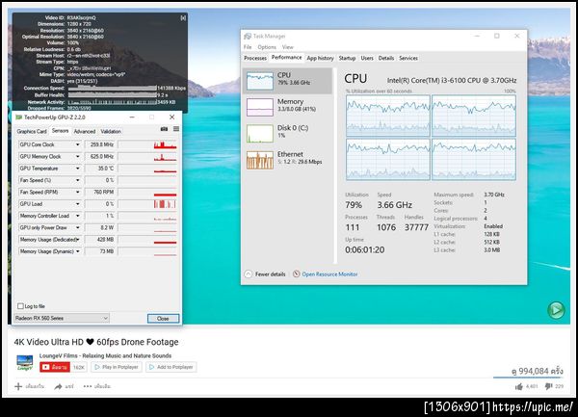Expand the GPU Memory Clock sensor dropdown
The height and width of the screenshot is (417, 578).
point(77,157)
